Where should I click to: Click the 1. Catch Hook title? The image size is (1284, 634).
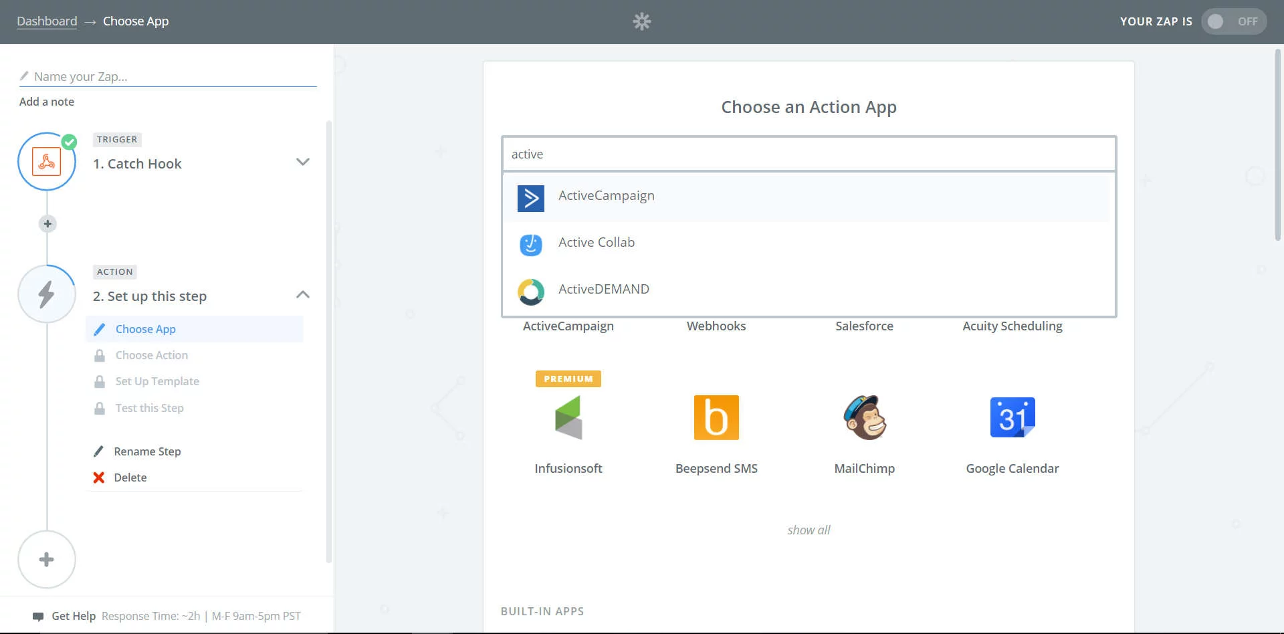point(137,164)
